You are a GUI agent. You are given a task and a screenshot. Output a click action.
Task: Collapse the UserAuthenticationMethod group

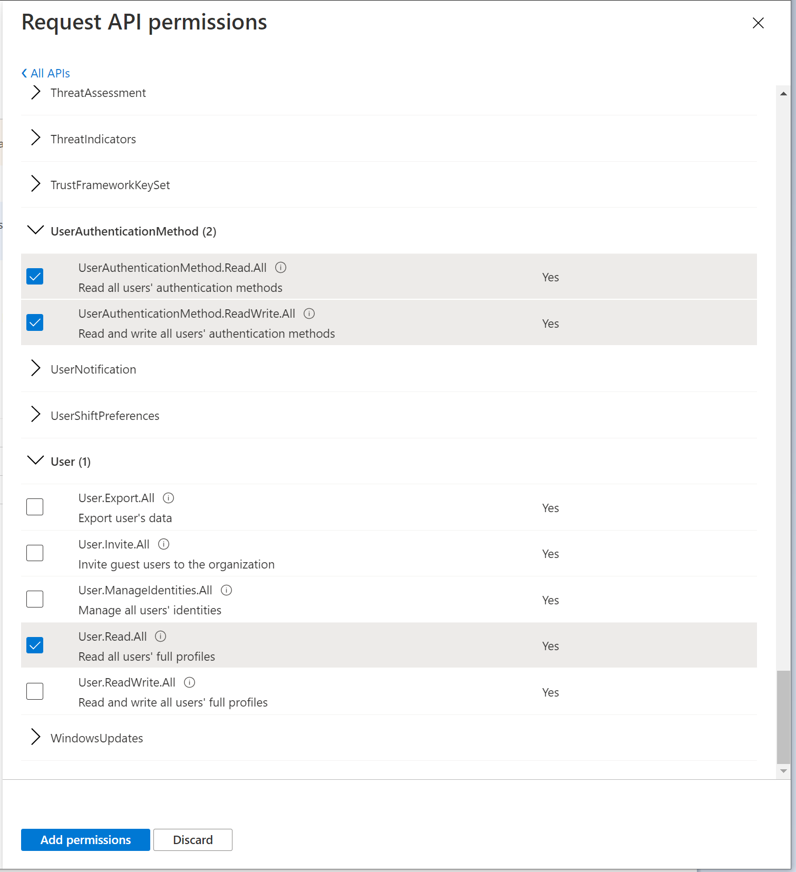35,231
